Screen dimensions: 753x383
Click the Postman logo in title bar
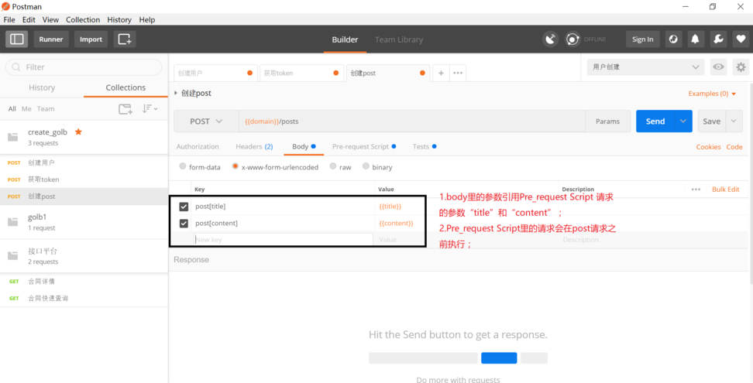pyautogui.click(x=5, y=6)
